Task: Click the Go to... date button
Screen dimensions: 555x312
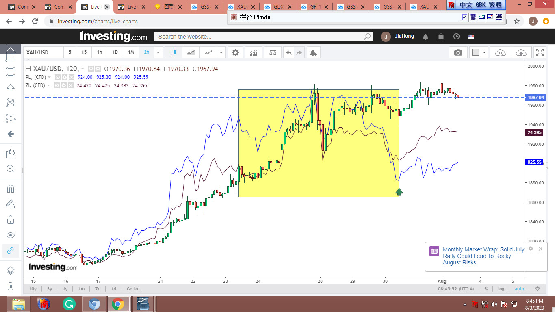Action: pyautogui.click(x=134, y=289)
